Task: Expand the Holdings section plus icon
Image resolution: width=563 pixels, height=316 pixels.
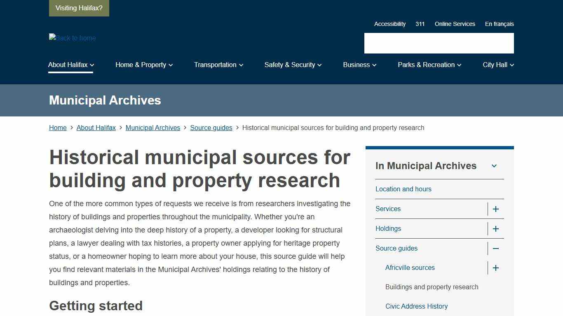Action: tap(496, 229)
